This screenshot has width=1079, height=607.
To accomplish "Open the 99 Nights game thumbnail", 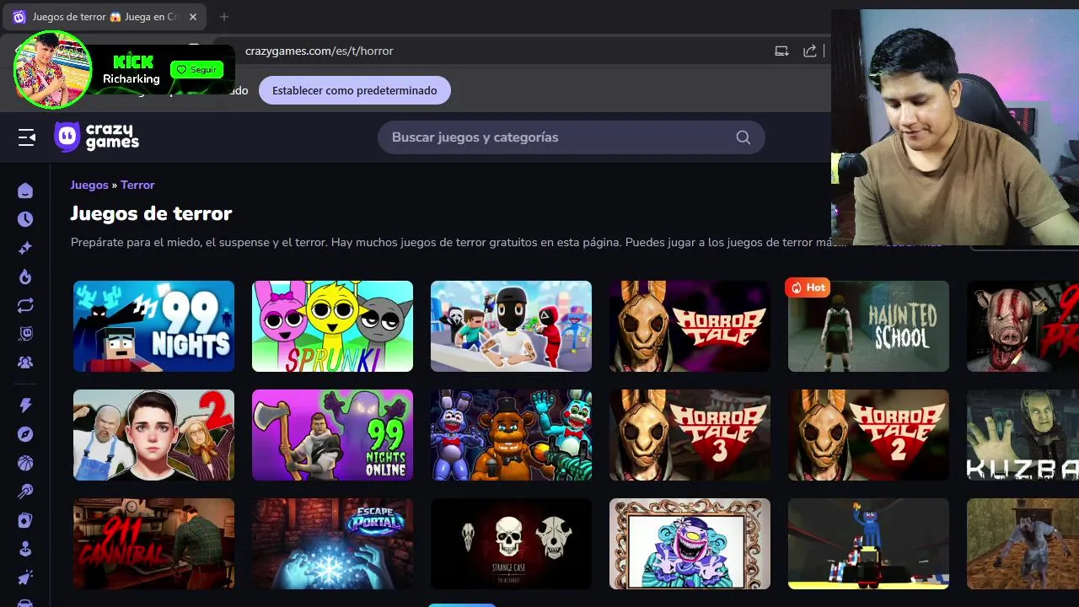I will 153,326.
